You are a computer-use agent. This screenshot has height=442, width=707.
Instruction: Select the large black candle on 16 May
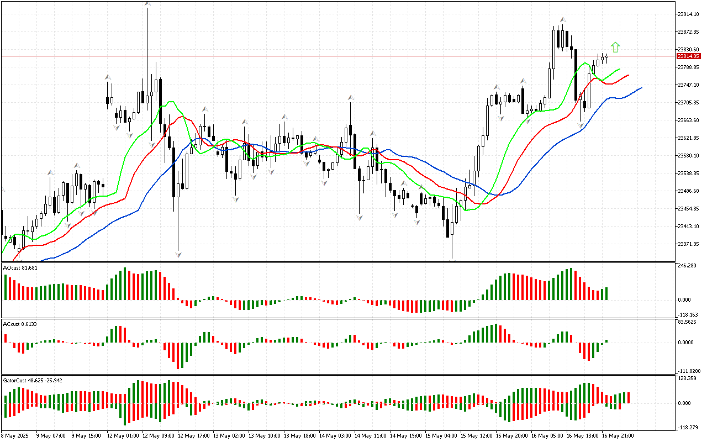(576, 74)
